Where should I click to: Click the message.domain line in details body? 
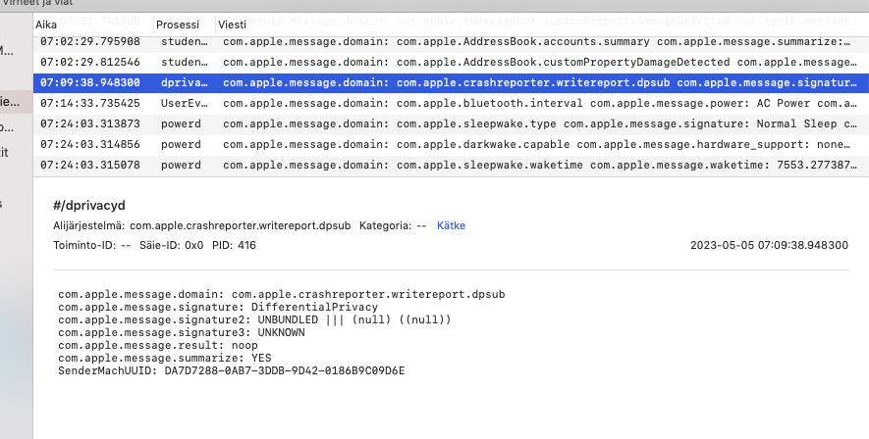[x=282, y=295]
